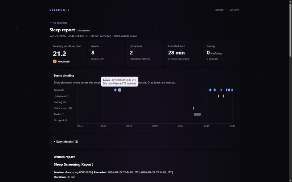The image size is (292, 182).
Task: Click the 21.2 breathing events value
Action: [59, 54]
